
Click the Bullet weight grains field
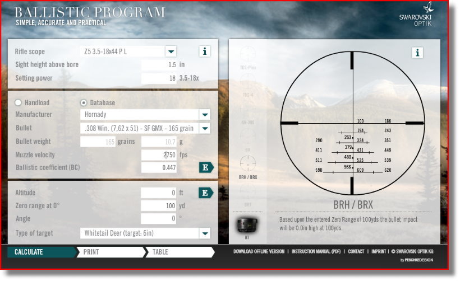click(98, 142)
